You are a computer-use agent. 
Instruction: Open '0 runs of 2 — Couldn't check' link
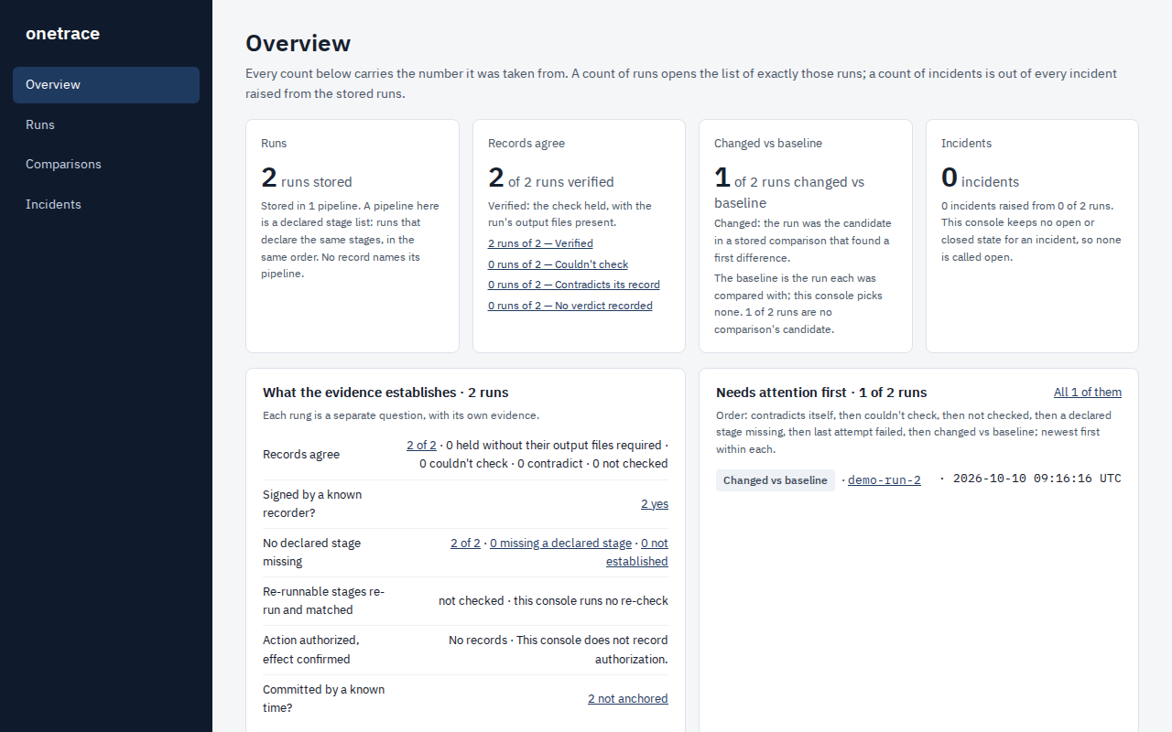(x=558, y=264)
